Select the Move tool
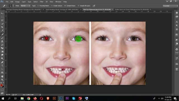Viewport: 179px width, 101px height. [x=2, y=13]
